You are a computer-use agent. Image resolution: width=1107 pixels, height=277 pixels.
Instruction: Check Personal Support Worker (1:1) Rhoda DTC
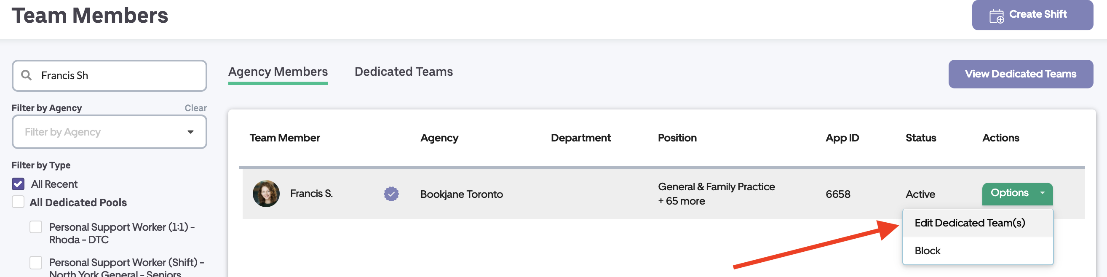tap(36, 227)
